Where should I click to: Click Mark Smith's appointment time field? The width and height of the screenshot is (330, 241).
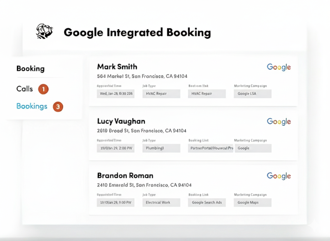115,94
